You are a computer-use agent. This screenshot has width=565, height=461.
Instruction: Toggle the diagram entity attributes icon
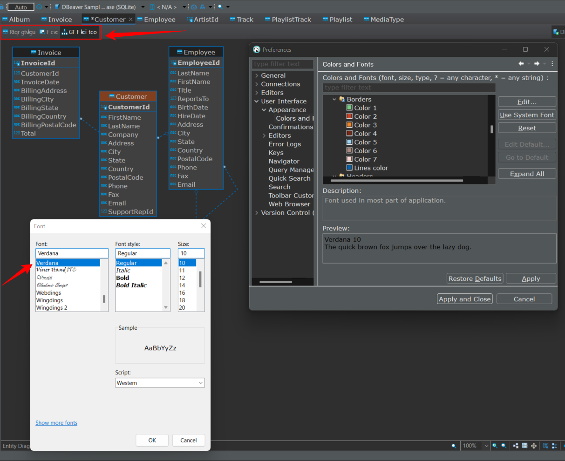tap(554, 446)
